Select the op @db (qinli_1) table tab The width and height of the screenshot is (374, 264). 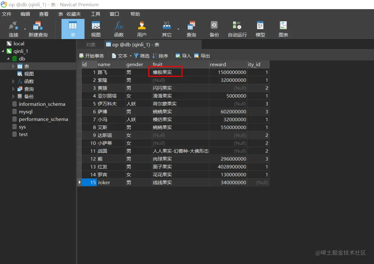[x=153, y=45]
